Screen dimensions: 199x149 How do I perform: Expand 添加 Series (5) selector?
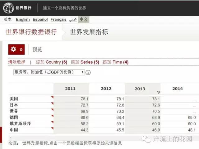point(85,62)
